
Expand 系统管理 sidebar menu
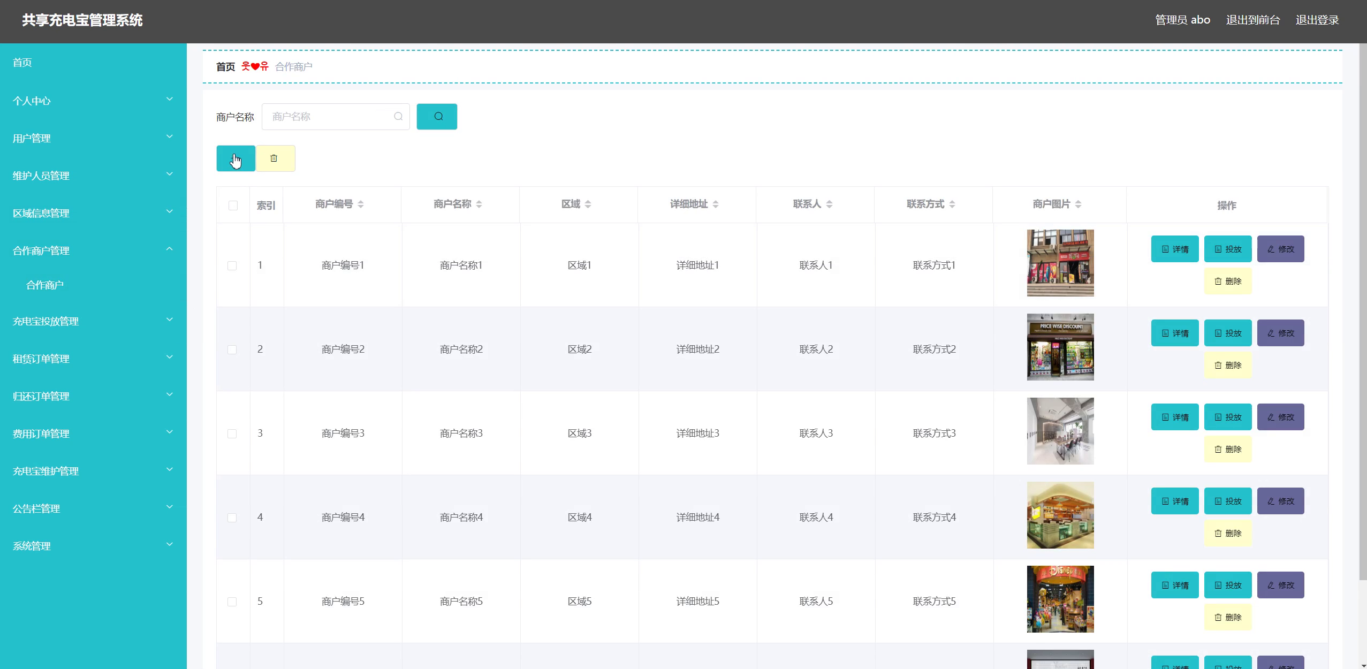(93, 546)
